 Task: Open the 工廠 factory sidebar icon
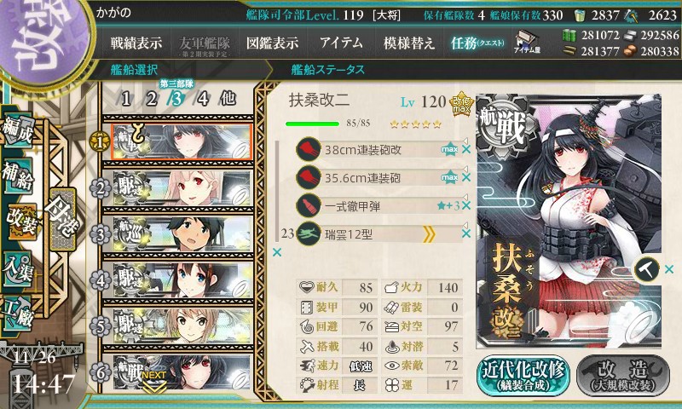tap(17, 314)
